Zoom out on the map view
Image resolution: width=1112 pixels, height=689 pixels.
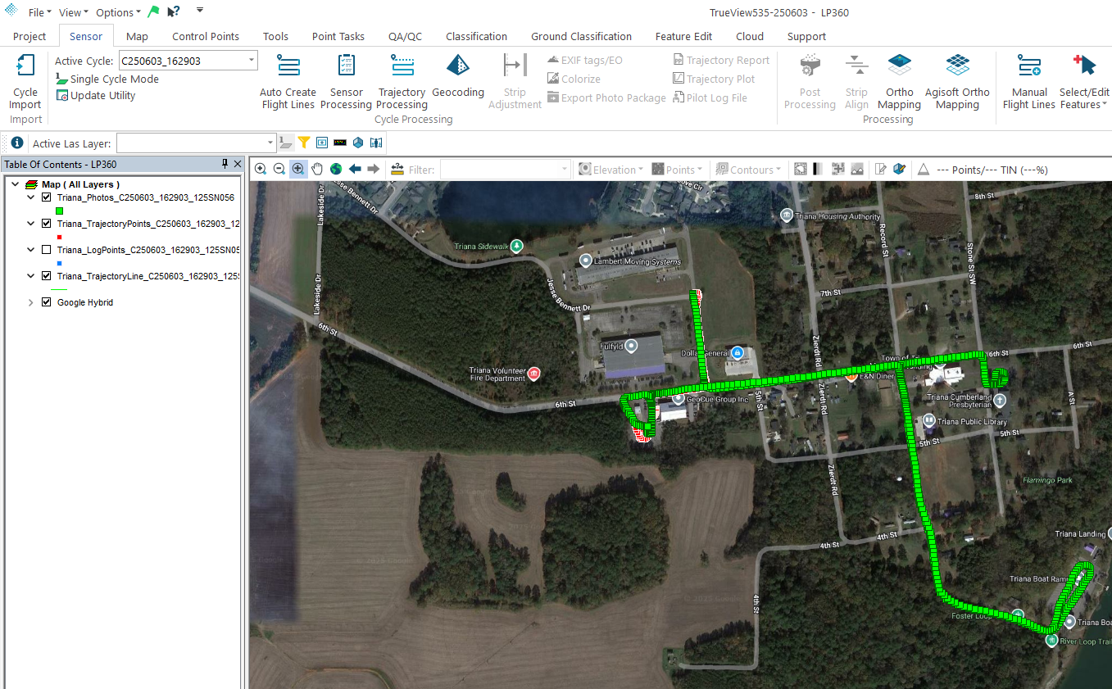click(279, 169)
